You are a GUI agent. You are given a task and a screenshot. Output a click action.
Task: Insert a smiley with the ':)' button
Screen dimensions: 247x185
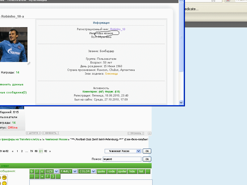[53, 176]
